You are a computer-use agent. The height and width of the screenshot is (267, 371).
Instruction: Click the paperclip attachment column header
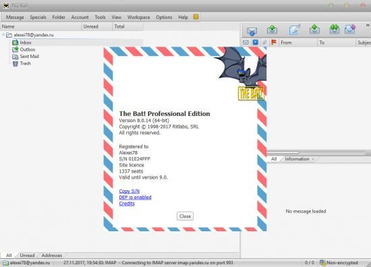(264, 42)
